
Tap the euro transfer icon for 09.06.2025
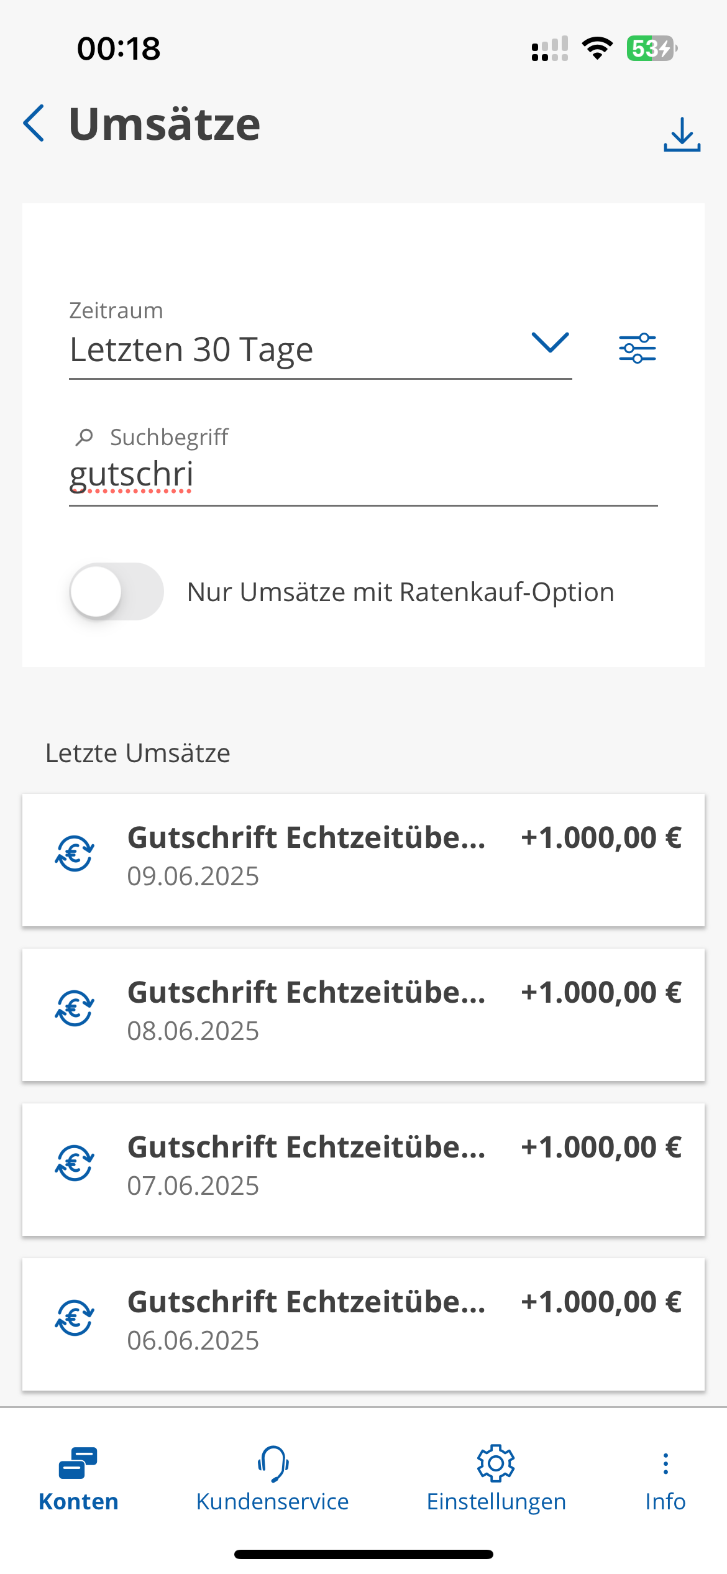75,854
